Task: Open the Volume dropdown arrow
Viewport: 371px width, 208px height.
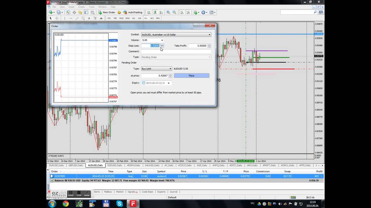Action: [162, 40]
